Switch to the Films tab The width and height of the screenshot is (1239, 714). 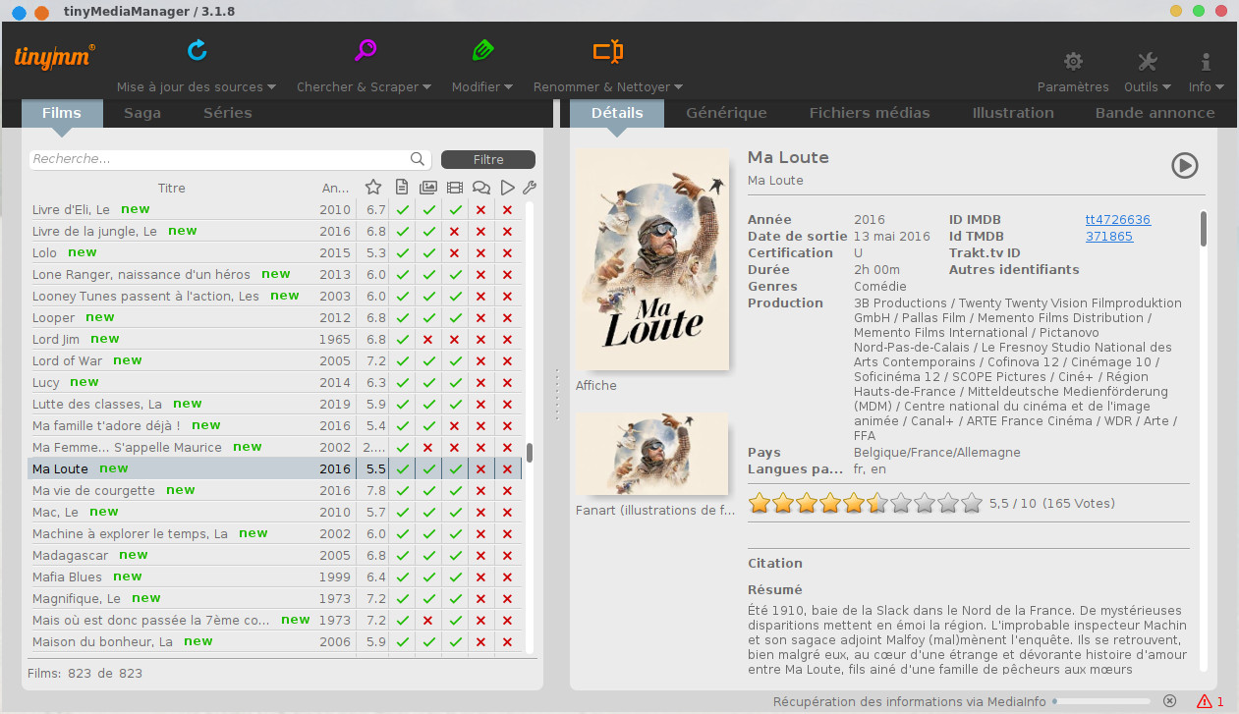pos(62,113)
